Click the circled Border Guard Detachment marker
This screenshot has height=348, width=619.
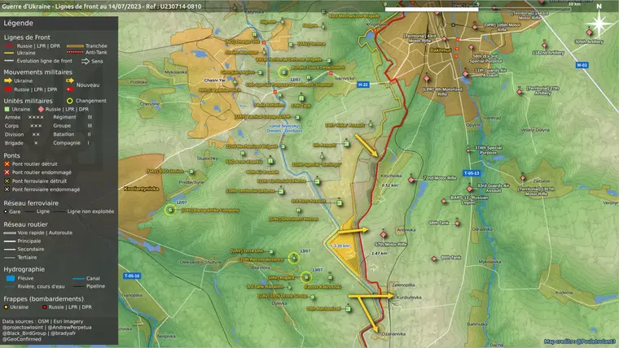click(x=283, y=72)
